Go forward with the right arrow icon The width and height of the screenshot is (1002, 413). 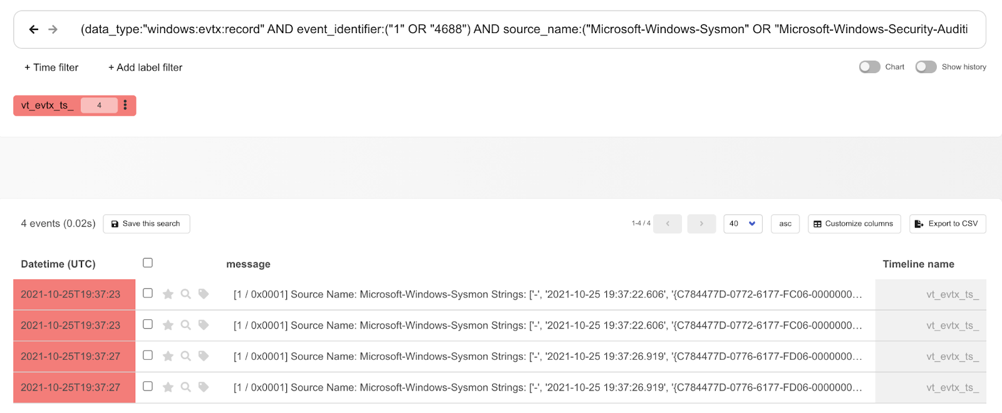53,29
